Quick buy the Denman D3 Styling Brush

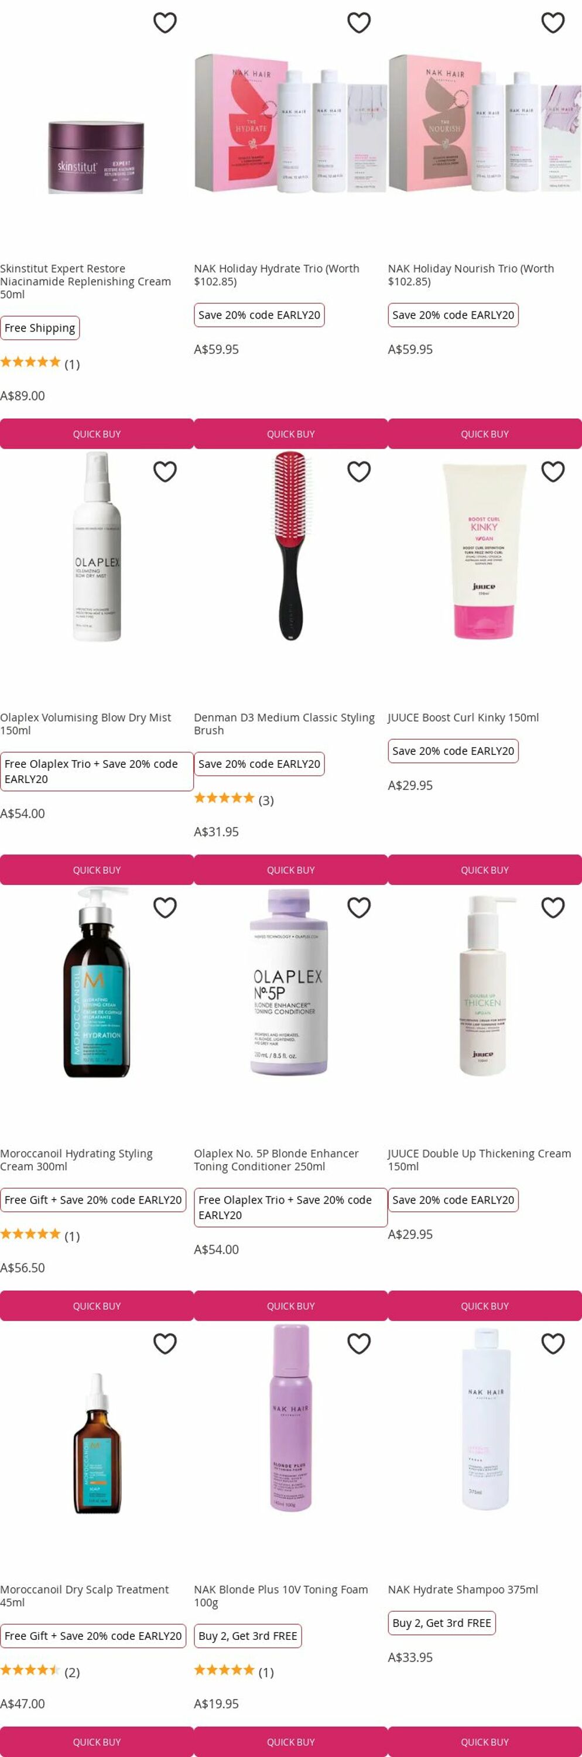[291, 870]
